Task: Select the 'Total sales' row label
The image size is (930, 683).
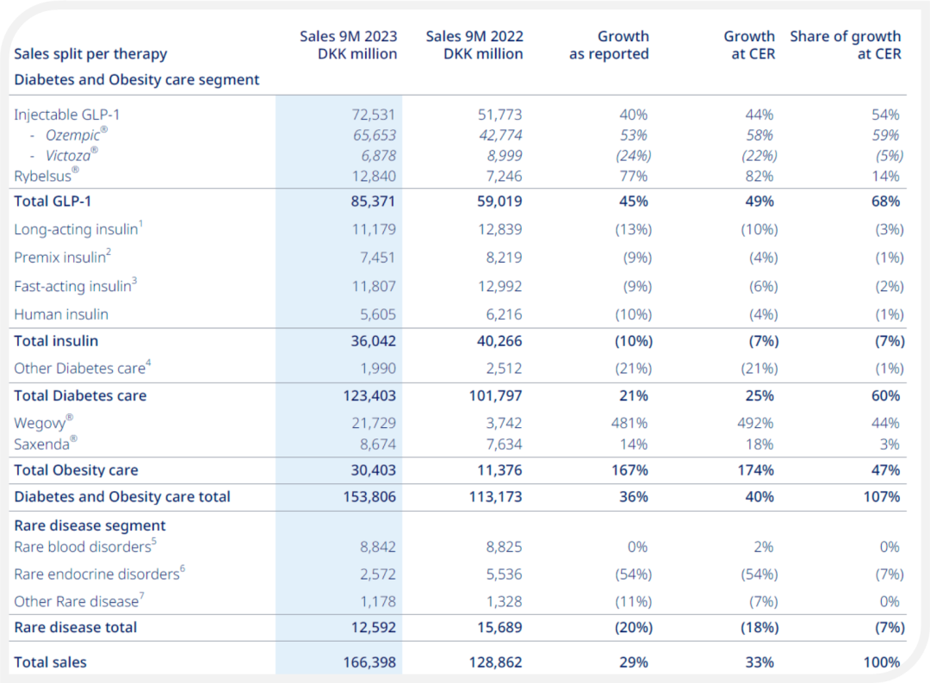Action: 51,662
